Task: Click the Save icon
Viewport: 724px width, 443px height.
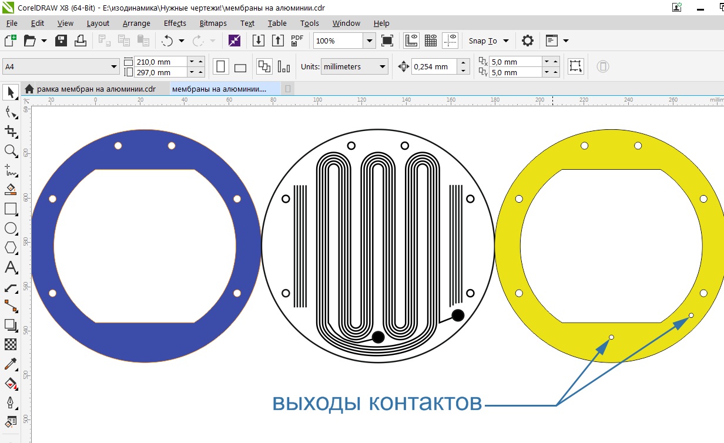Action: tap(61, 41)
